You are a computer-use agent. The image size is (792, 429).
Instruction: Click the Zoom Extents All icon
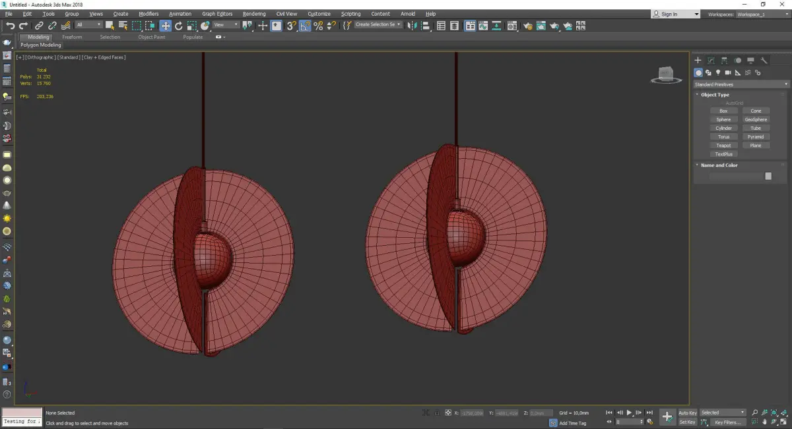click(x=783, y=413)
